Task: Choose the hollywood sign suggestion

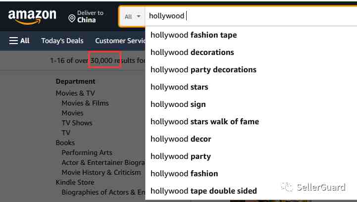Action: [251, 104]
